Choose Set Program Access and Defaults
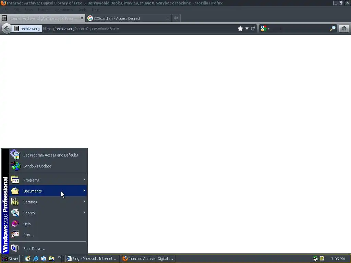 [48, 155]
